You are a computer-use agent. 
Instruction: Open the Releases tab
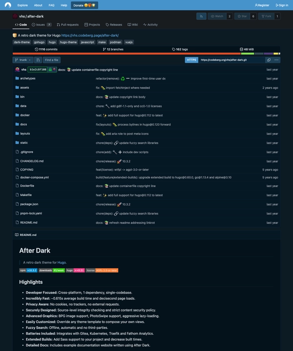tap(114, 25)
